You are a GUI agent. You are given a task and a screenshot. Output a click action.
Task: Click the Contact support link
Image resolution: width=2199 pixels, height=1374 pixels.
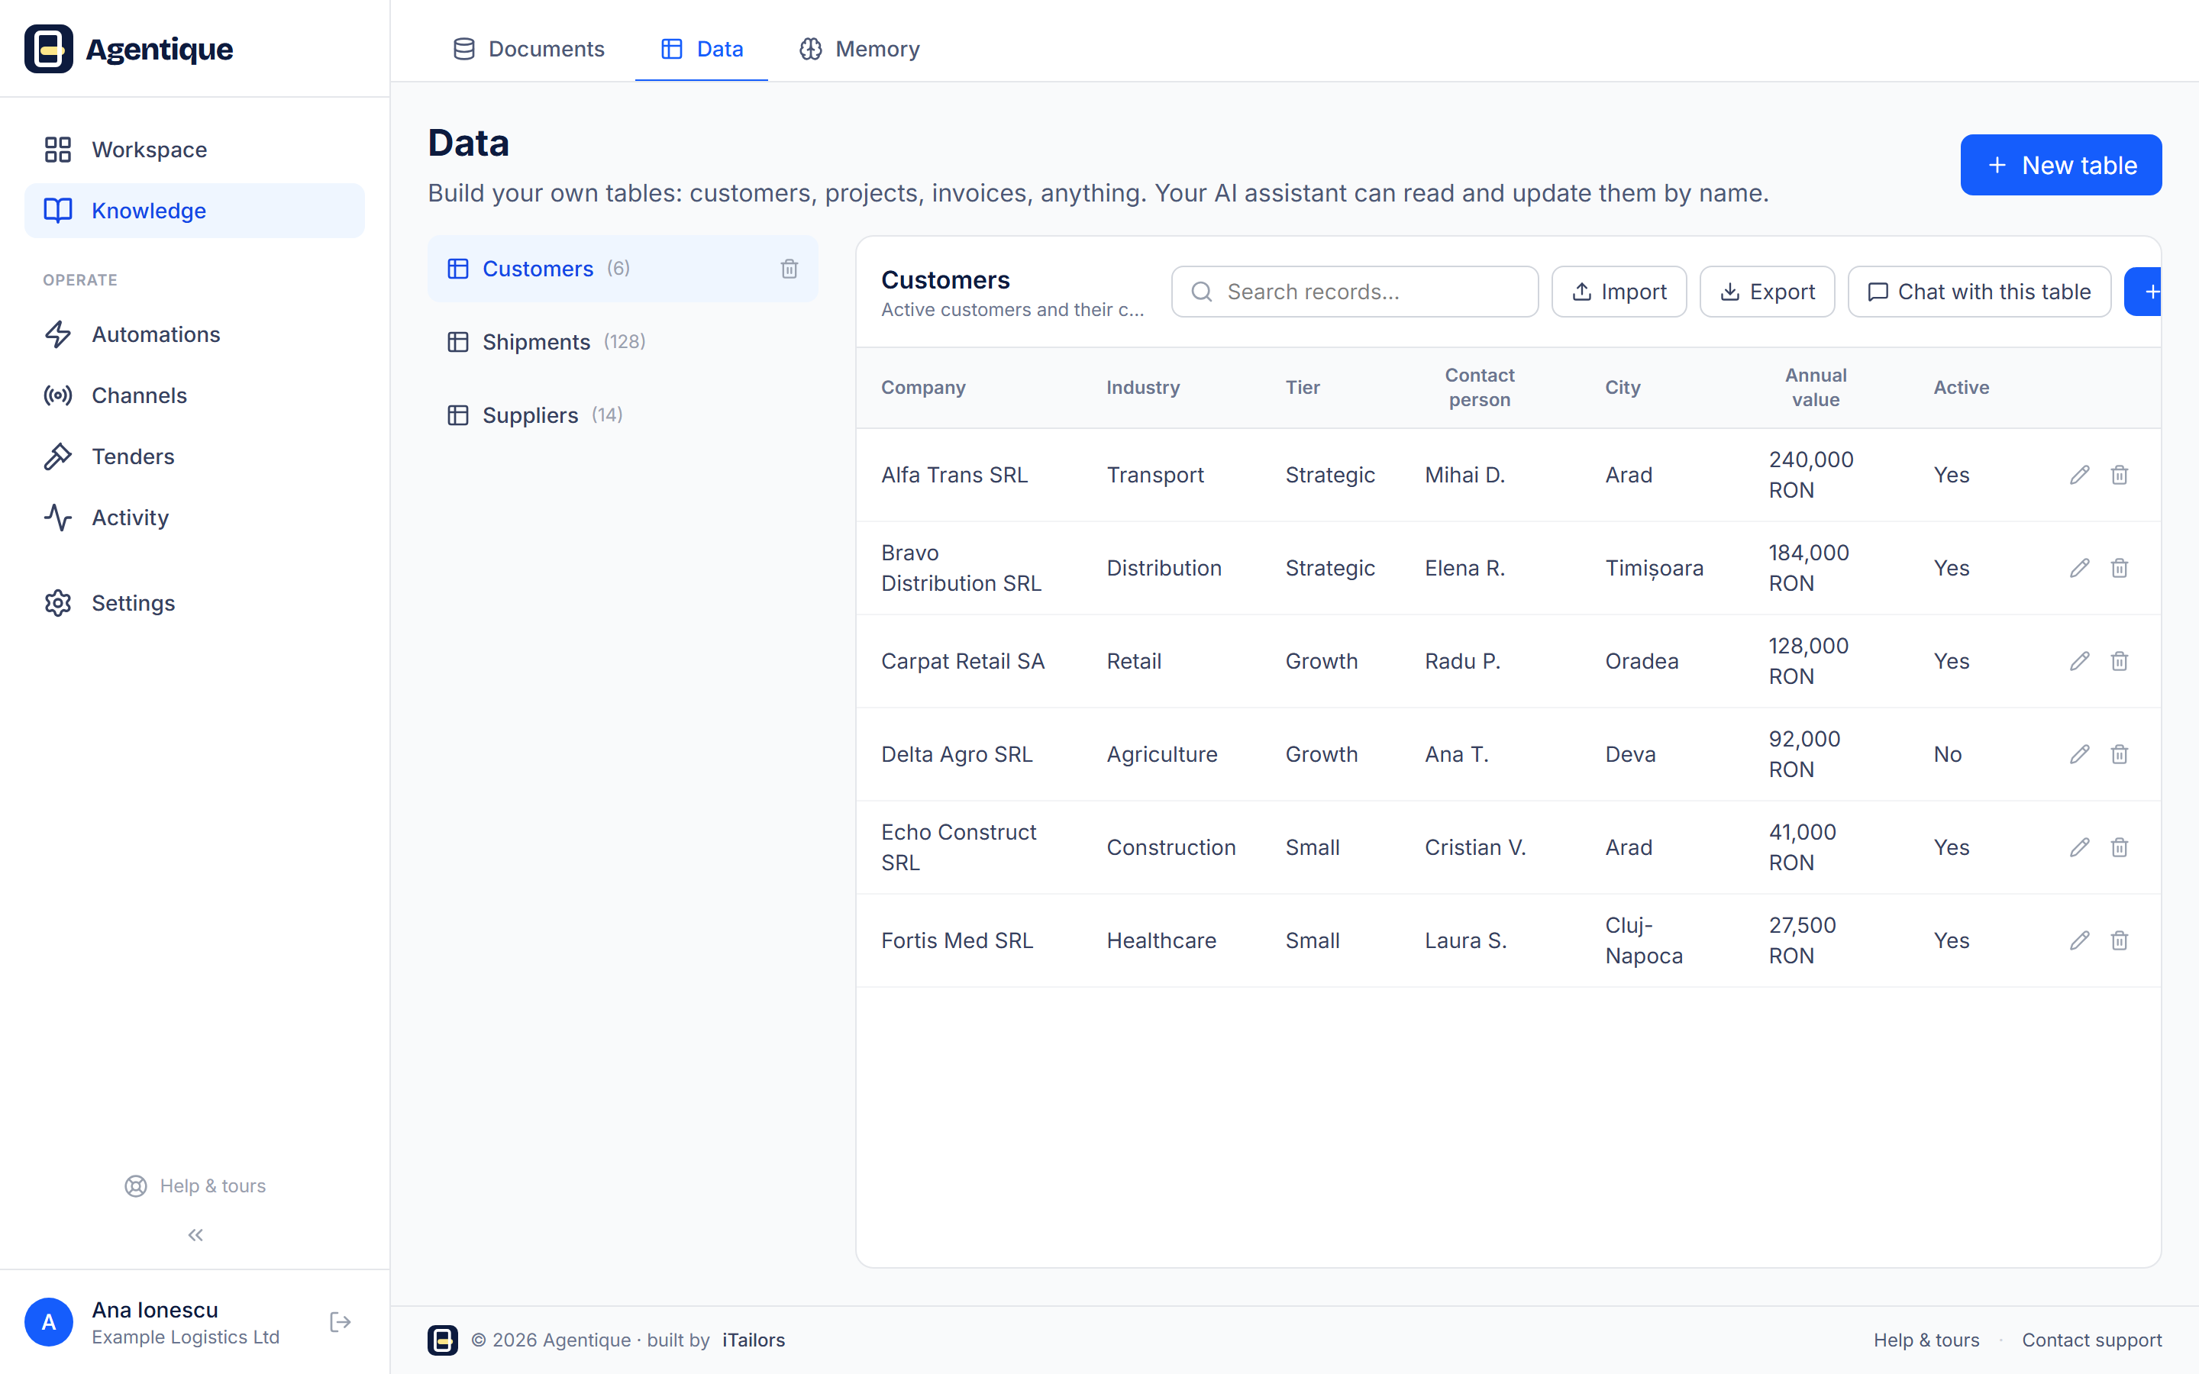click(2092, 1340)
